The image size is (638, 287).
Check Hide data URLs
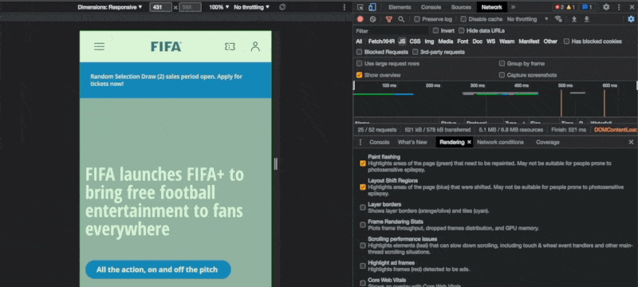462,30
